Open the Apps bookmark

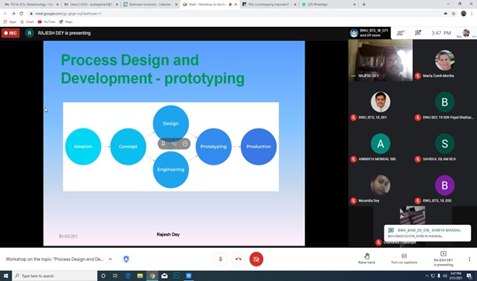[10, 22]
